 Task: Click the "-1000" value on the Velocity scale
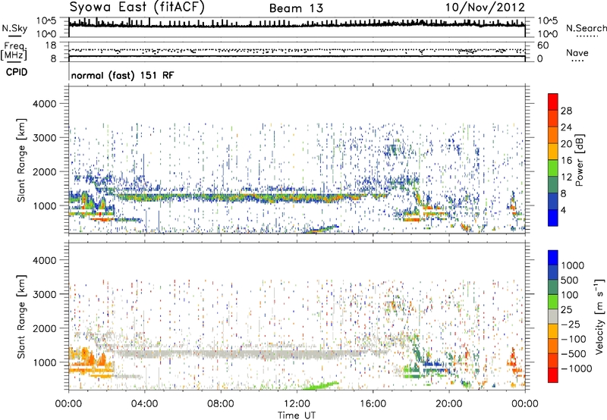click(576, 368)
